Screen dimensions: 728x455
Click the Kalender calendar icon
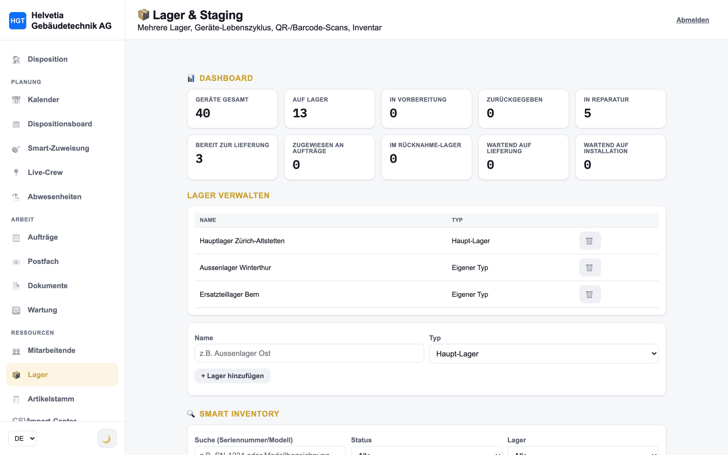click(x=16, y=100)
